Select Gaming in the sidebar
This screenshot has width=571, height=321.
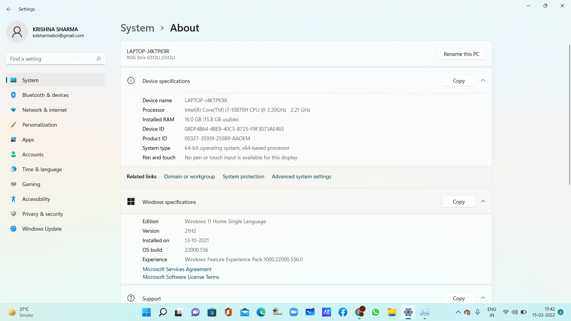[x=31, y=184]
